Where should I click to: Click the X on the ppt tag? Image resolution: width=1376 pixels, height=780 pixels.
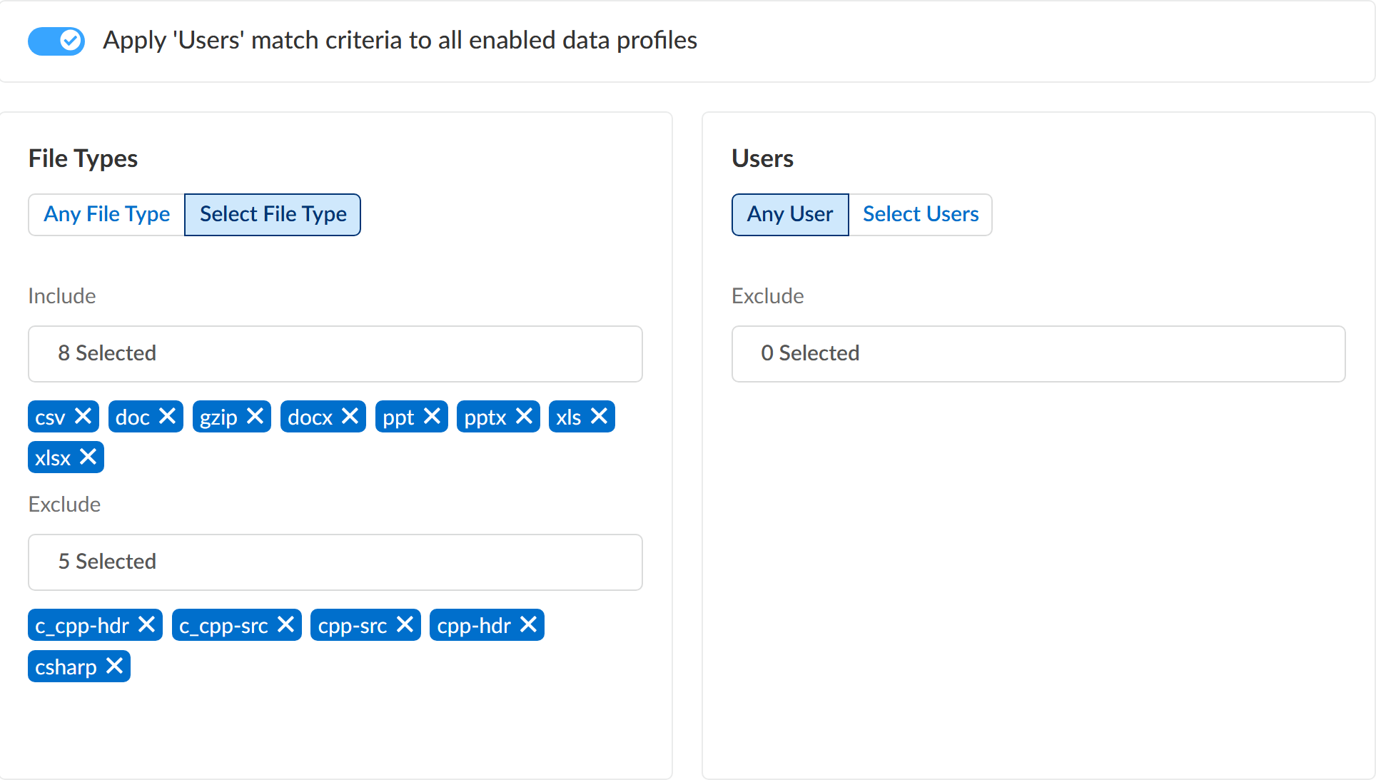tap(432, 416)
